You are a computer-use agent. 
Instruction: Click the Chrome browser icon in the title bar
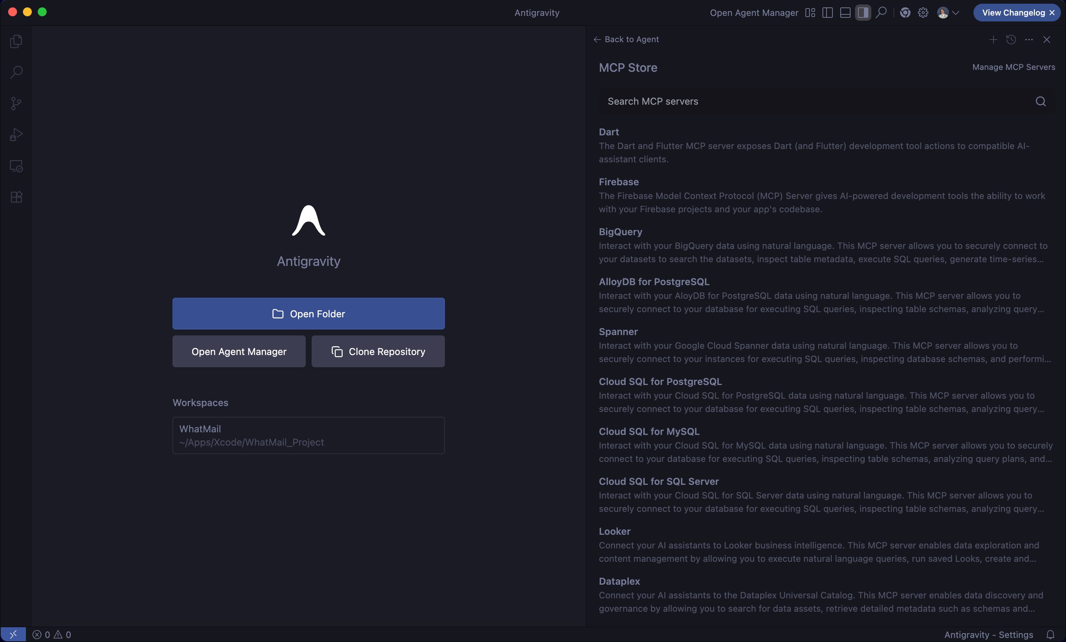(905, 13)
